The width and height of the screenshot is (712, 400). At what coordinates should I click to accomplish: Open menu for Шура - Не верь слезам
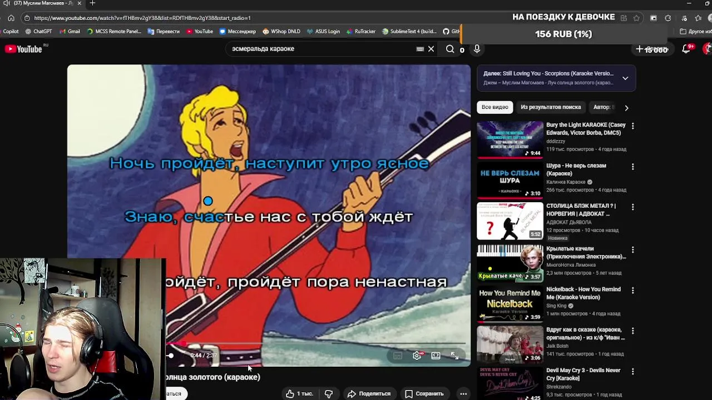[x=632, y=167]
